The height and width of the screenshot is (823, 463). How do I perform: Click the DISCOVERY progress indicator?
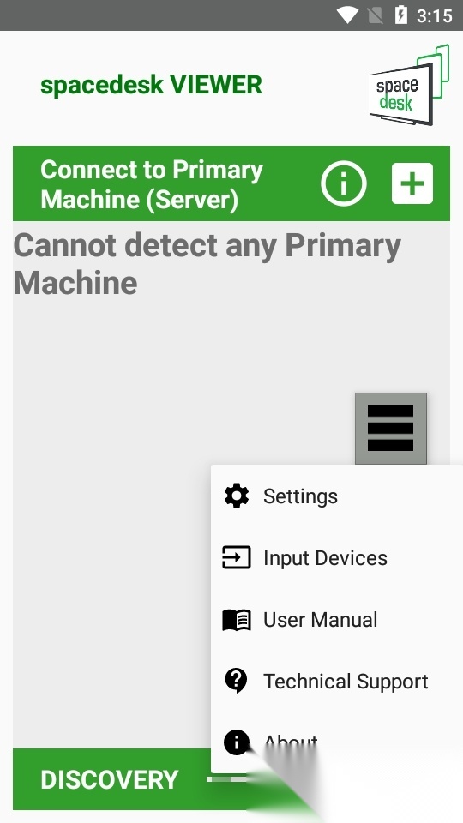point(225,779)
